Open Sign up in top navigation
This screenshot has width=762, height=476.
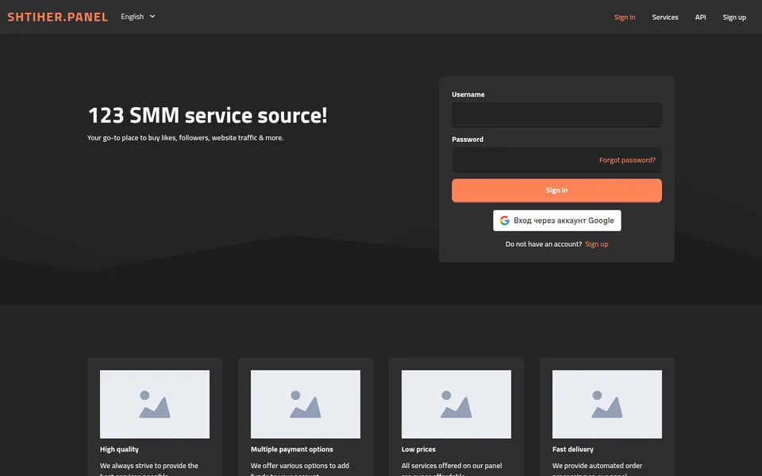click(733, 17)
